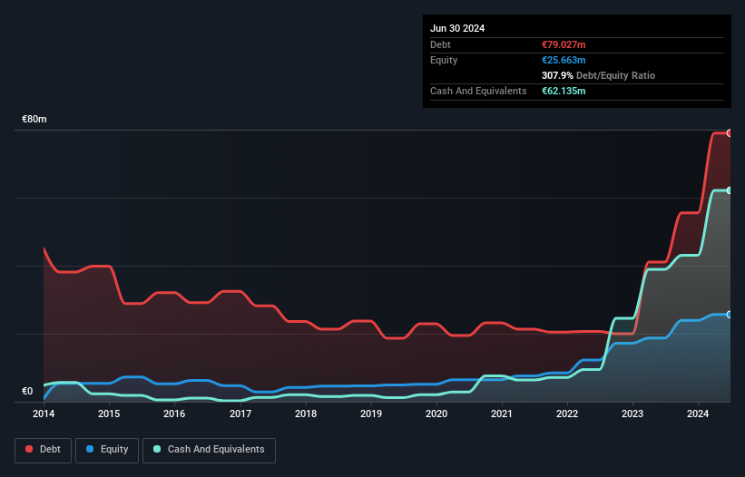Screen dimensions: 745x477
Task: Click the 2015 x-axis label
Action: (x=109, y=414)
